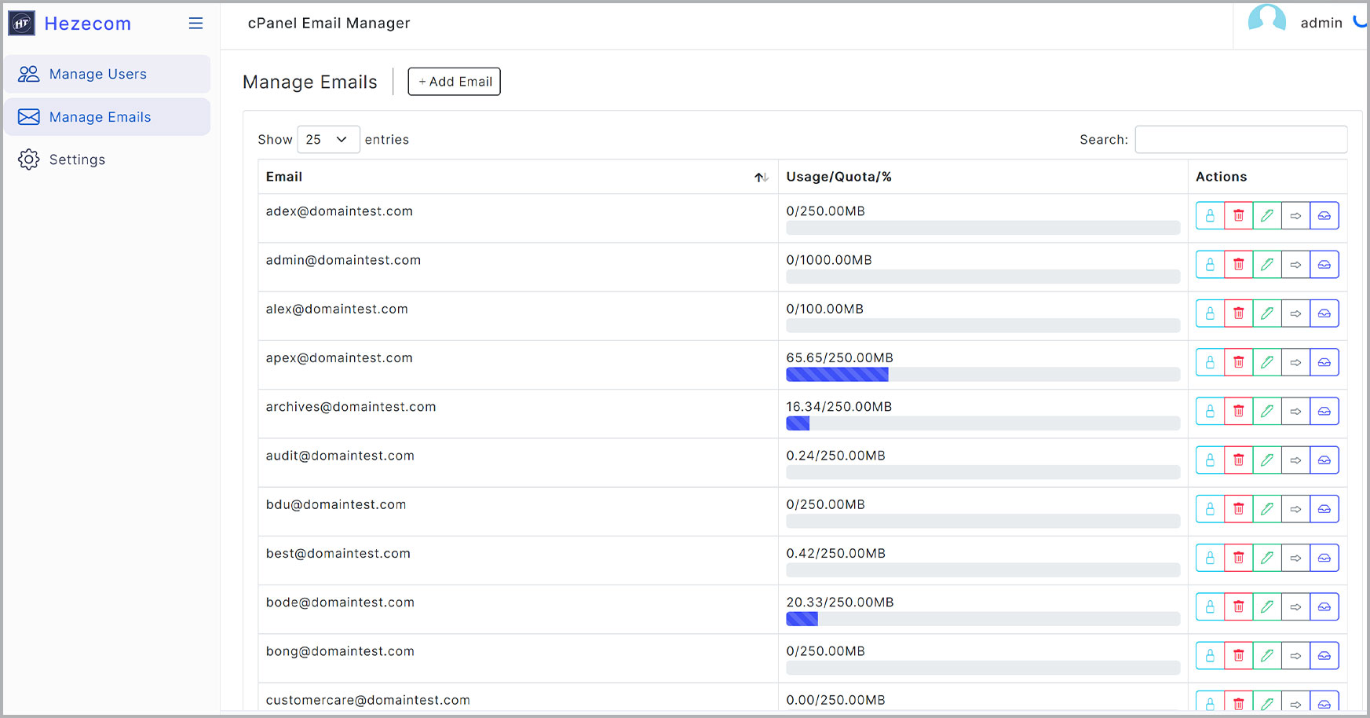Select the archives@domaintest.com email cell
Viewport: 1370px width, 718px height.
pyautogui.click(x=518, y=414)
